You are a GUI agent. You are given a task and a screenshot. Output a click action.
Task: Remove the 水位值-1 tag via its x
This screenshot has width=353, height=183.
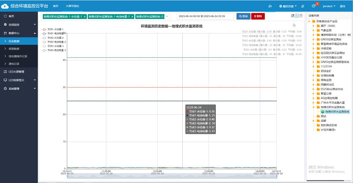84,16
